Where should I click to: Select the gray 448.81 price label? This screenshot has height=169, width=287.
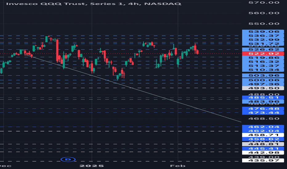pos(263,144)
